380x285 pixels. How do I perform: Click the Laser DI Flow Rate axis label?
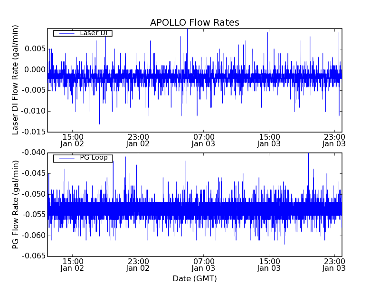click(x=15, y=80)
